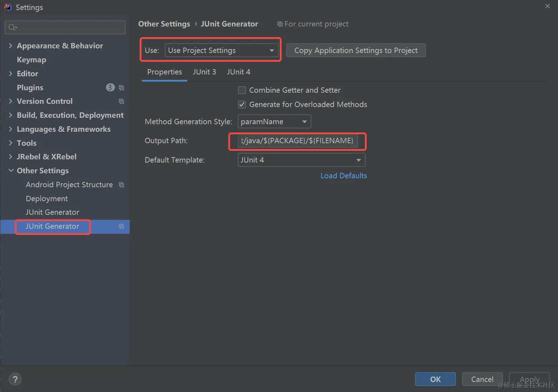Expand the Editor section
Viewport: 558px width, 392px height.
tap(10, 74)
